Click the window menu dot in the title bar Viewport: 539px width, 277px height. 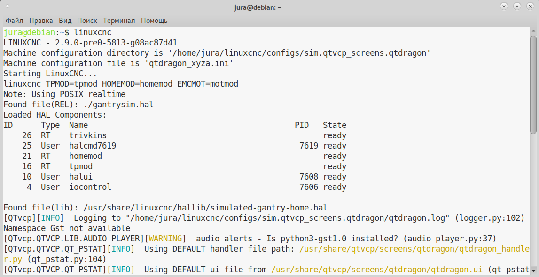pyautogui.click(x=8, y=6)
